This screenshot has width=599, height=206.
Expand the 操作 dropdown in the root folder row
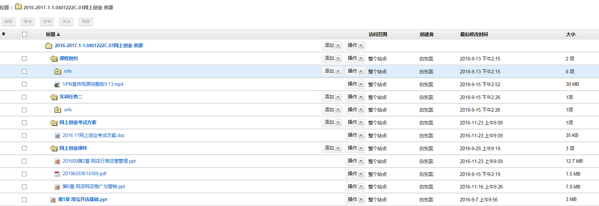(355, 46)
